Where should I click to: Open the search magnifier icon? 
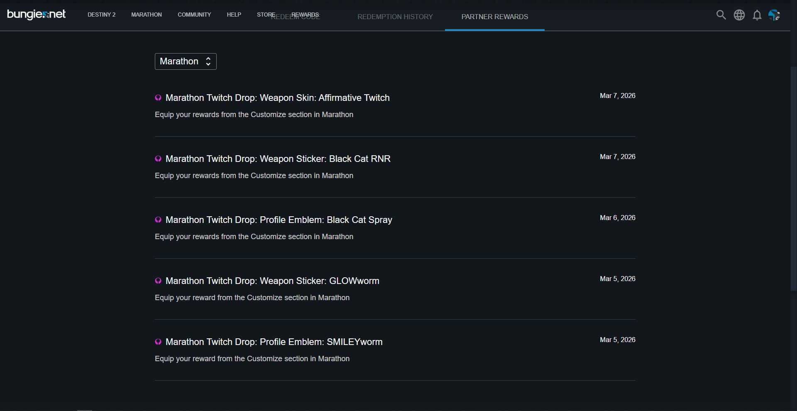pos(721,15)
